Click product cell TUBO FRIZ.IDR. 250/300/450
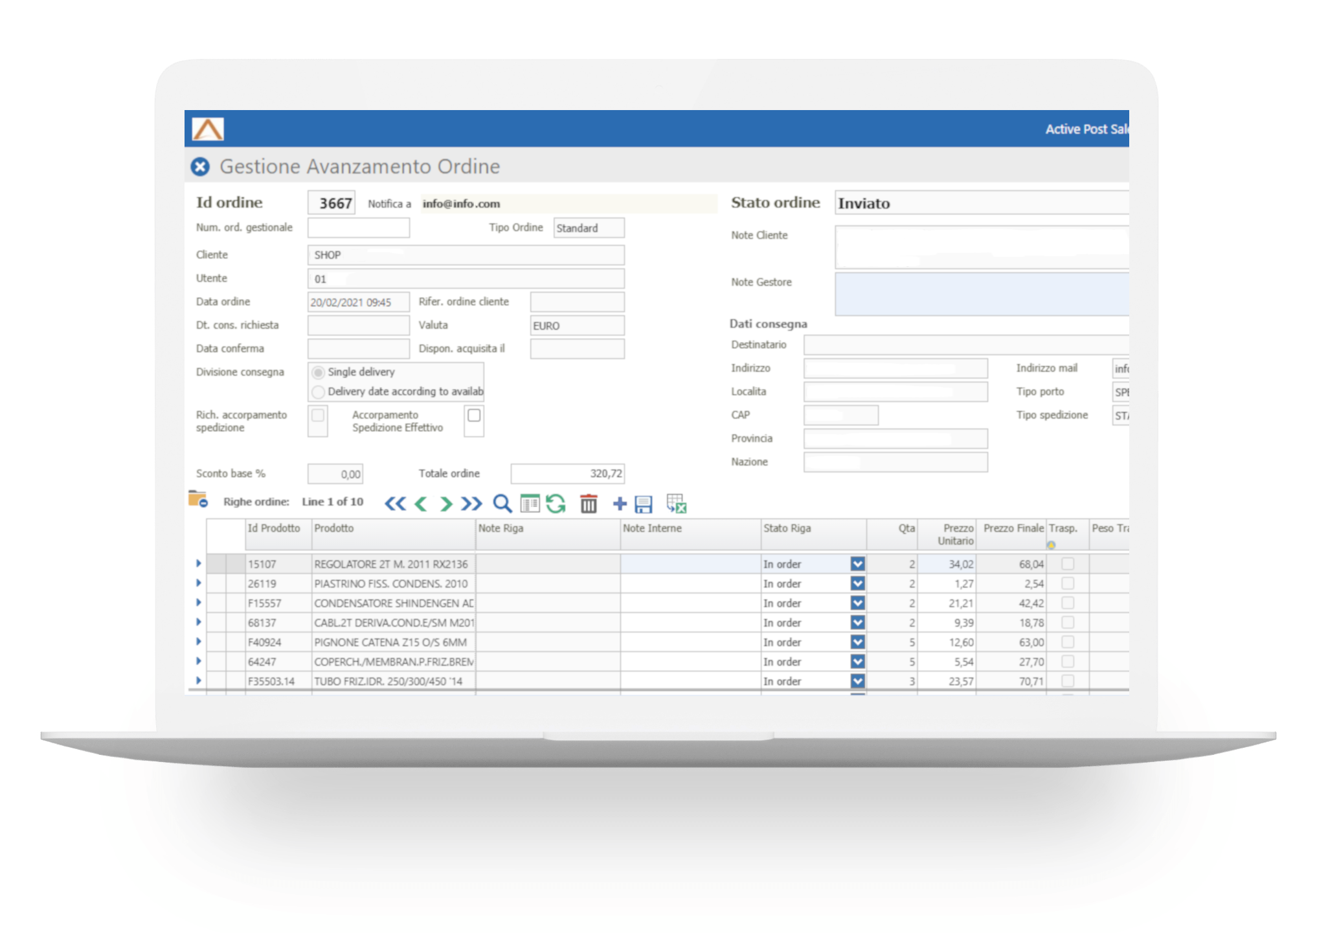The height and width of the screenshot is (933, 1317). pyautogui.click(x=394, y=681)
